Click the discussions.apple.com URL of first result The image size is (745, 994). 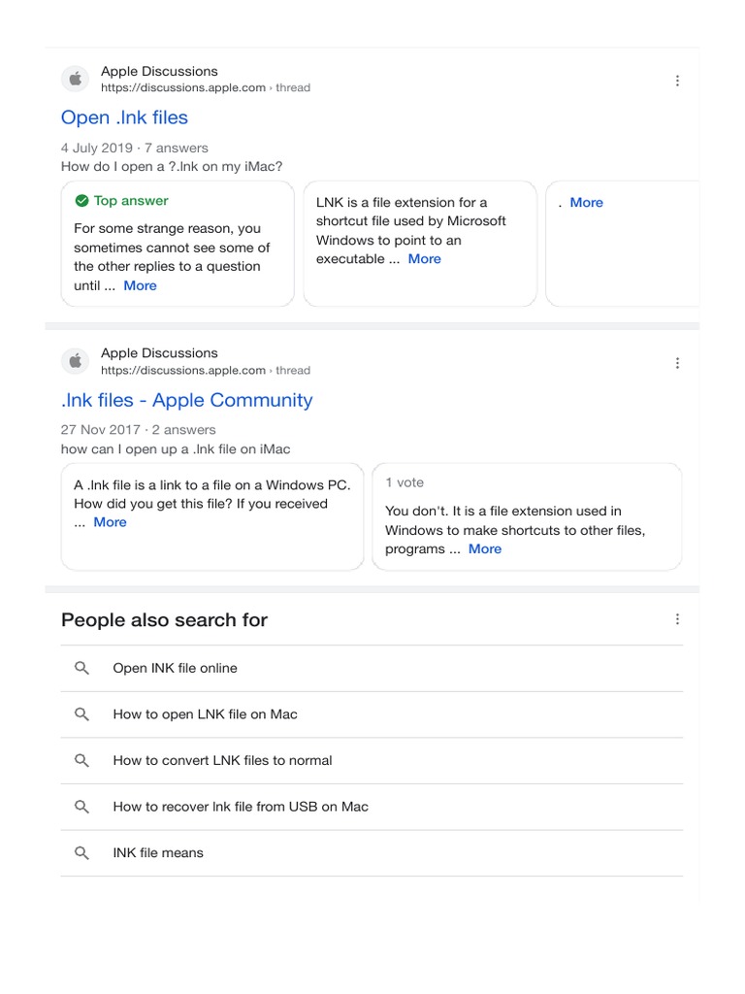(183, 88)
